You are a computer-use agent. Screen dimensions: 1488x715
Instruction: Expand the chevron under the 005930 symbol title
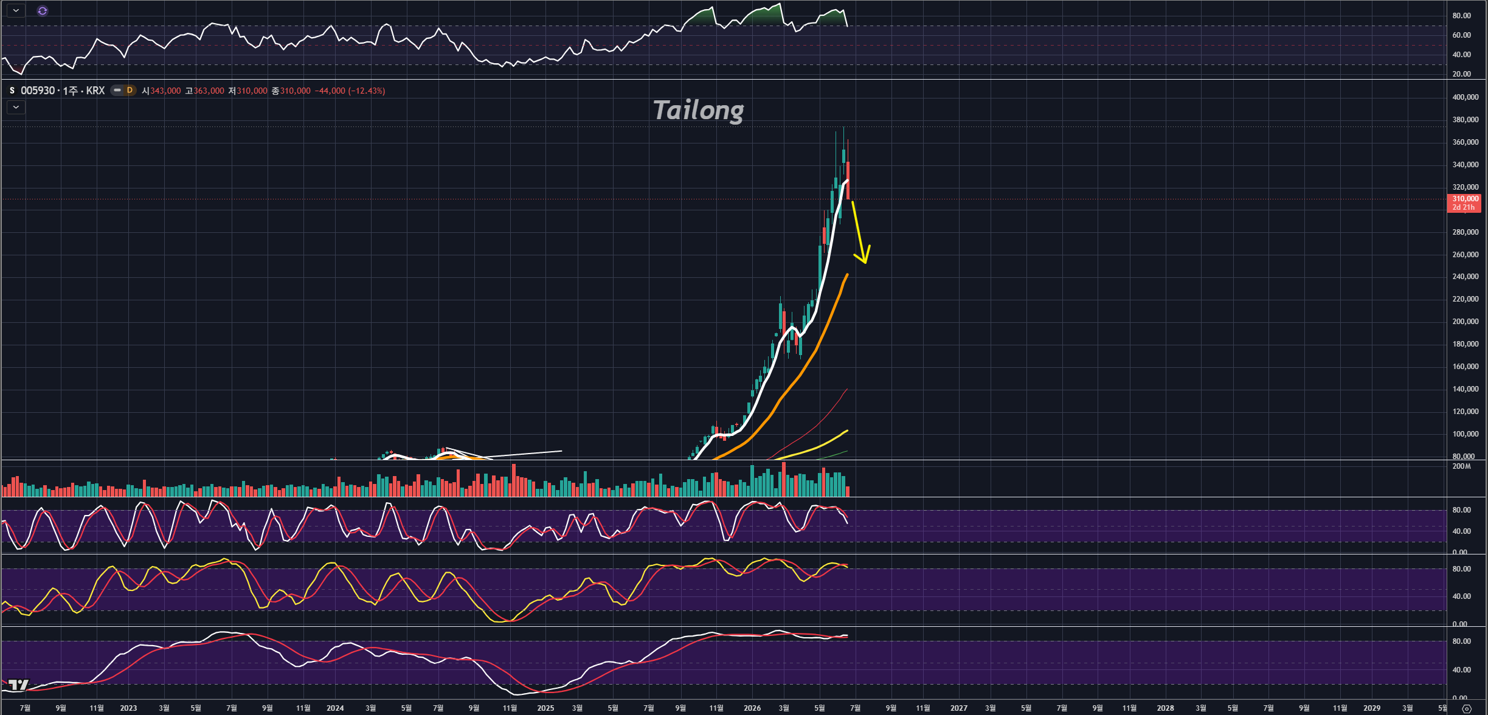(x=16, y=107)
